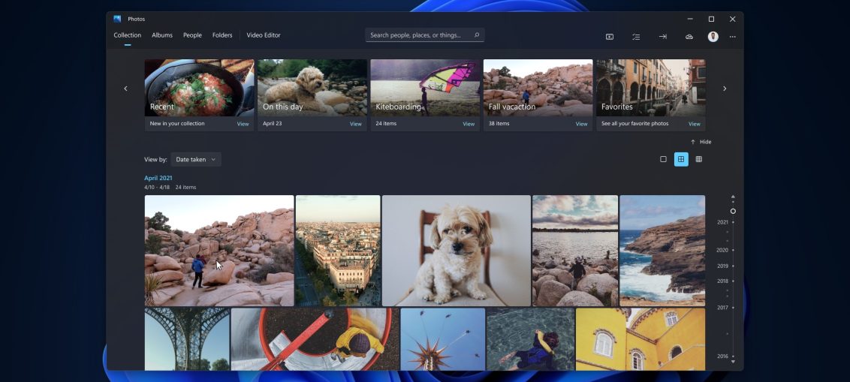Click the Select checklist icon in the toolbar
This screenshot has height=382, width=850.
pyautogui.click(x=636, y=37)
